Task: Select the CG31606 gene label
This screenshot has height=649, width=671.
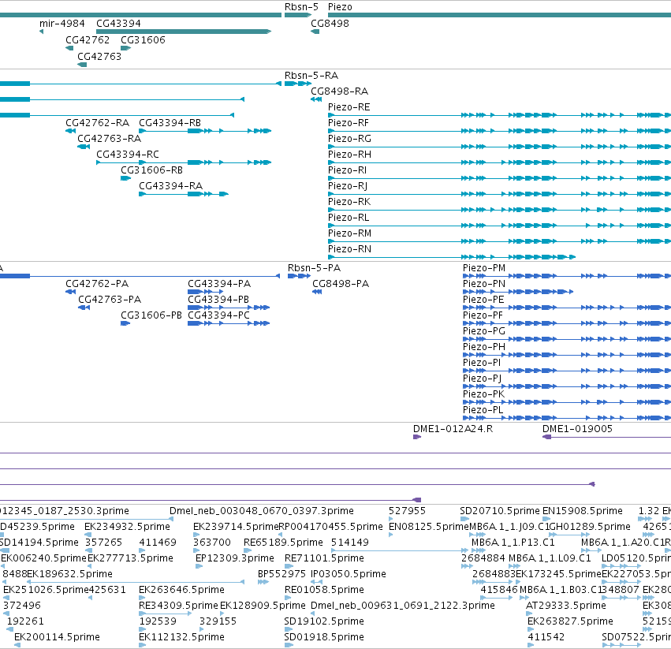Action: [x=143, y=39]
